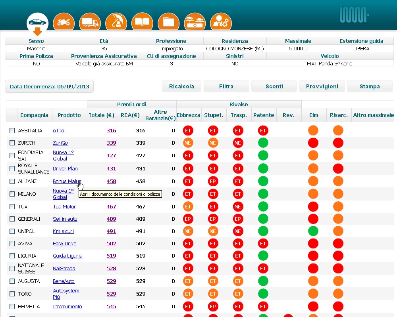Click Data Decorrenza 06/09/2013 button

49,86
